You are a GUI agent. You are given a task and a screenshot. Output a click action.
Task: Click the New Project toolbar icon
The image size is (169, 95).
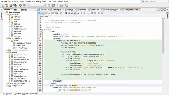[7, 5]
